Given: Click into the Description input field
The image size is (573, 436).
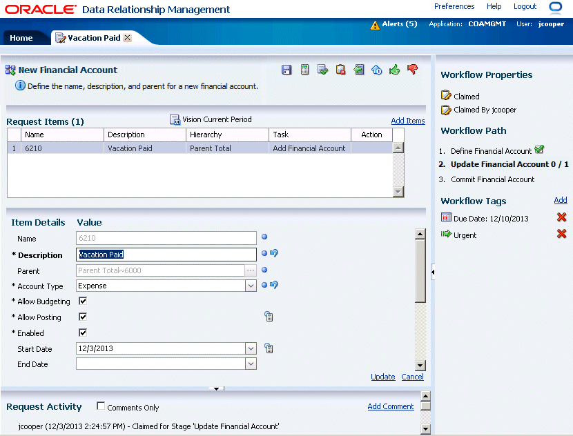Looking at the screenshot, I should [x=166, y=255].
